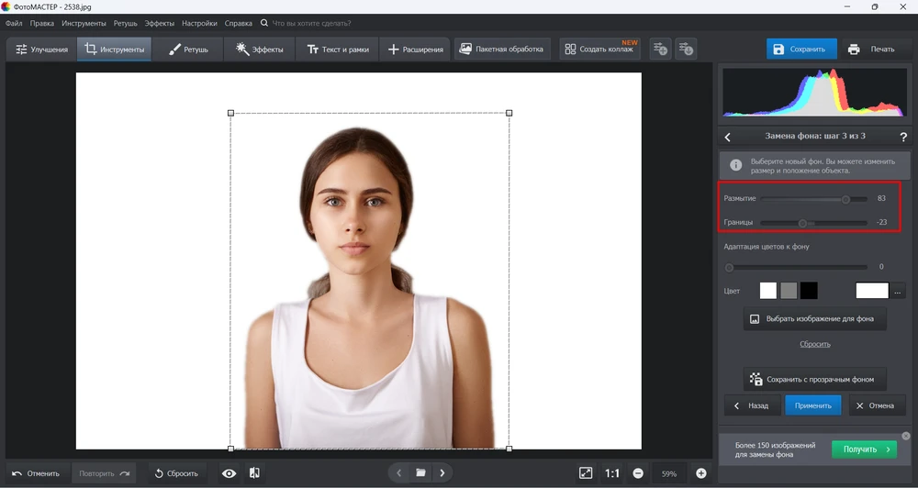Toggle the before/after compare icon
This screenshot has width=918, height=488.
[254, 473]
